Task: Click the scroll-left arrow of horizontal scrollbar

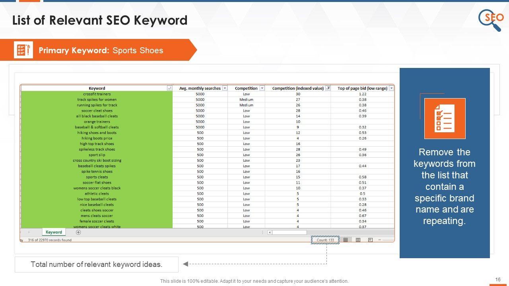Action: coord(270,232)
